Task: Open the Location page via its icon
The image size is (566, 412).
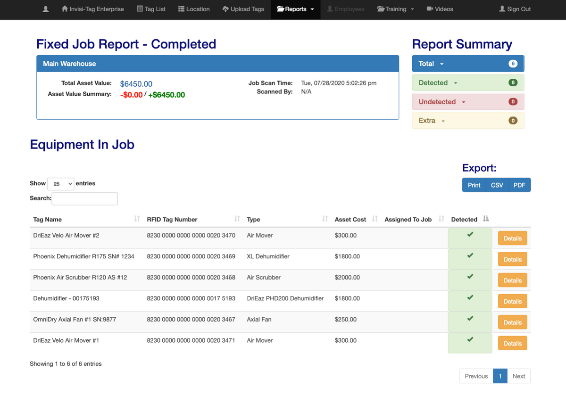Action: [181, 9]
